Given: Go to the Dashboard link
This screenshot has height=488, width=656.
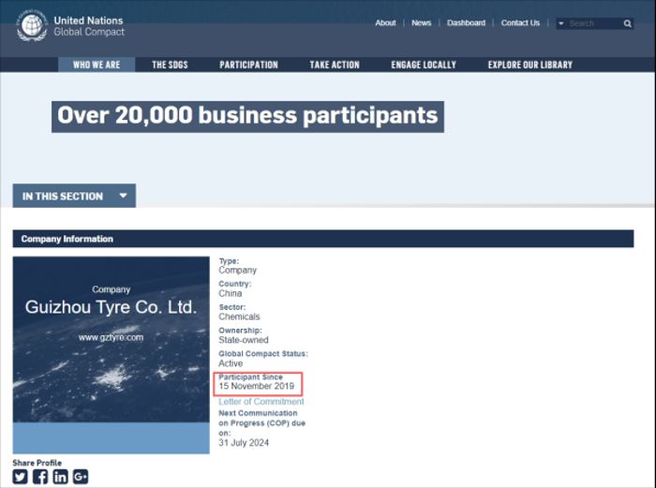Looking at the screenshot, I should coord(466,23).
